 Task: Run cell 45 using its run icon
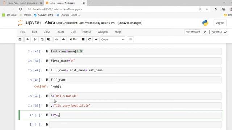click(47, 51)
